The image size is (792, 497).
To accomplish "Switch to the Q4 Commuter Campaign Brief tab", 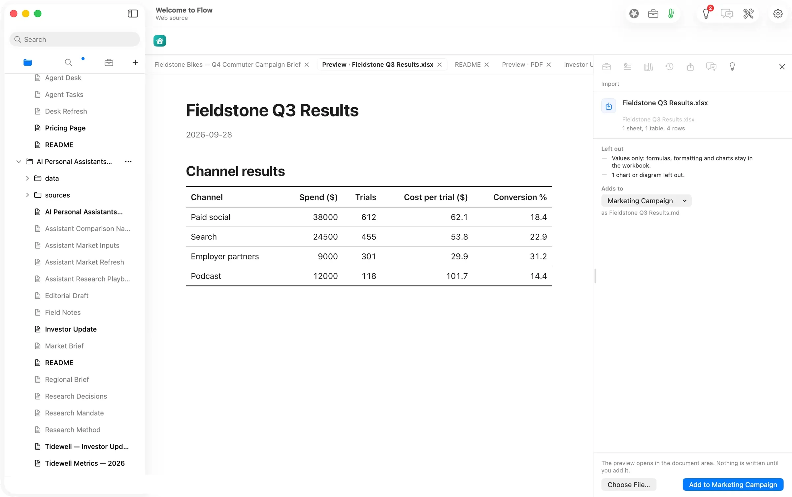I will click(227, 65).
